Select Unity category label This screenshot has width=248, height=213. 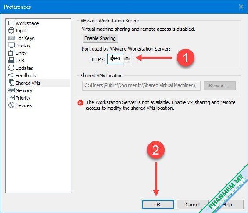coord(21,53)
